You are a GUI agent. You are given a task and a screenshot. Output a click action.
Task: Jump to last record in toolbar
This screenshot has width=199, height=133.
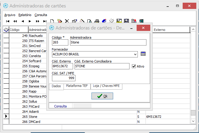tap(45, 21)
